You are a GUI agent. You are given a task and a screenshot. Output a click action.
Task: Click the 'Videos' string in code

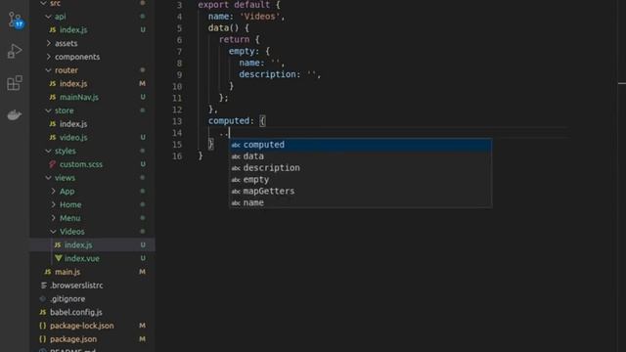(259, 17)
